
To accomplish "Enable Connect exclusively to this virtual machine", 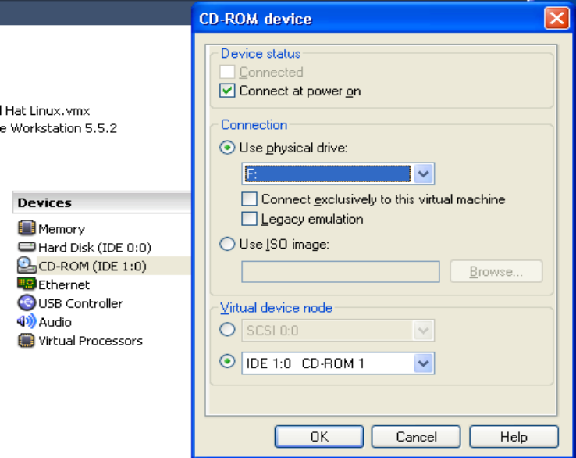I will (x=250, y=199).
